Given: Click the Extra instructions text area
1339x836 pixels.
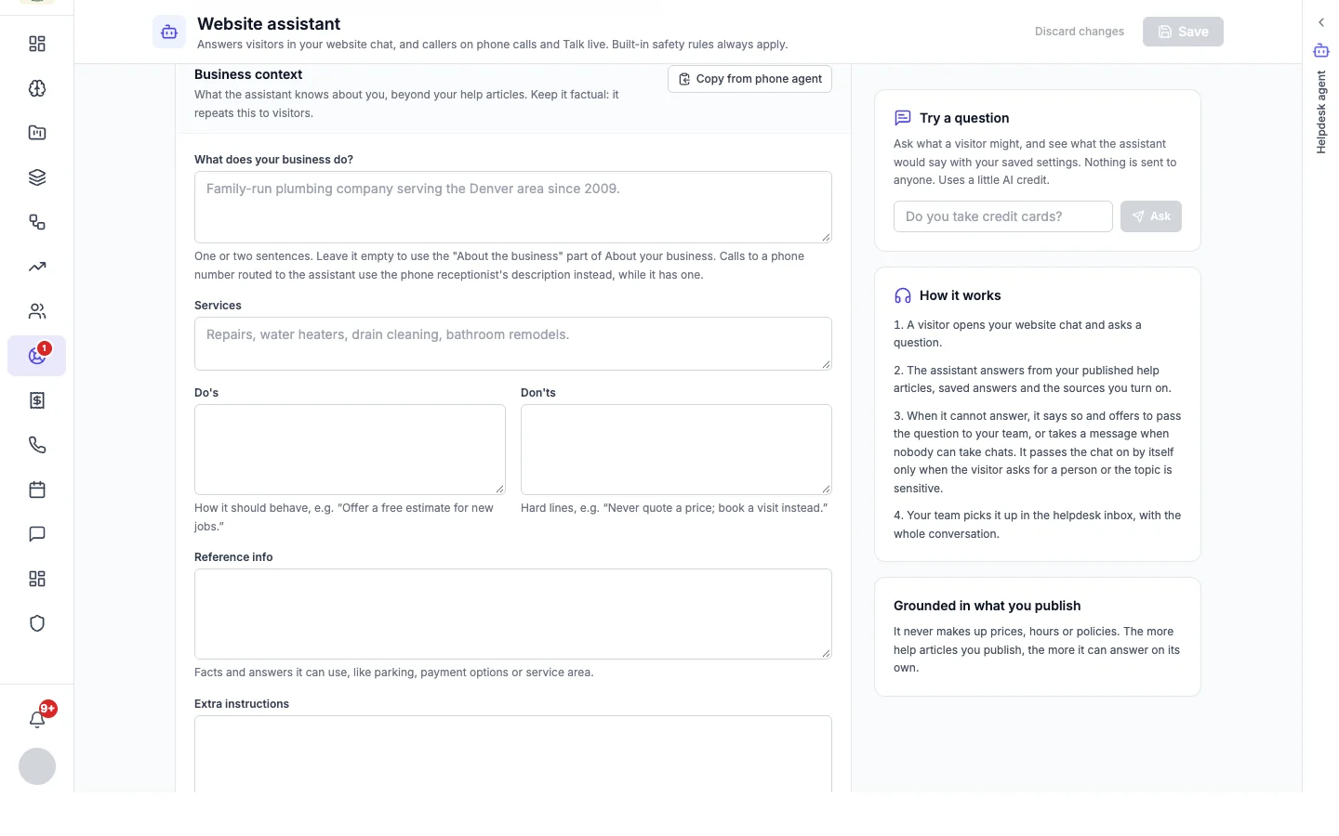Looking at the screenshot, I should coord(513,754).
